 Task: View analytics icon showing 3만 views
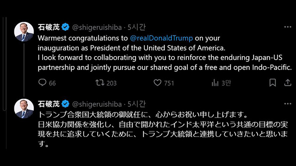point(215,83)
